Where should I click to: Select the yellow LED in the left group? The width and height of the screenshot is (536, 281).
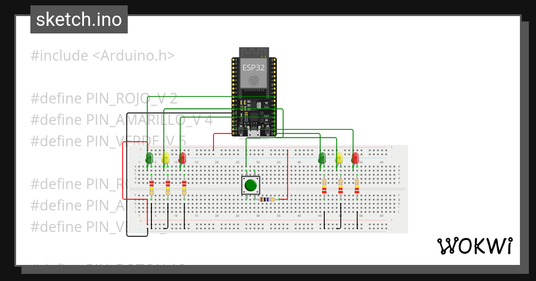click(x=165, y=157)
